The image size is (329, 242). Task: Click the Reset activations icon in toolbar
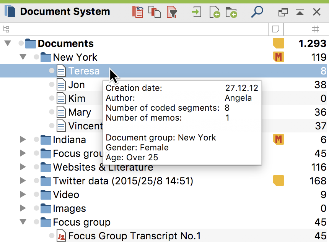click(x=138, y=12)
